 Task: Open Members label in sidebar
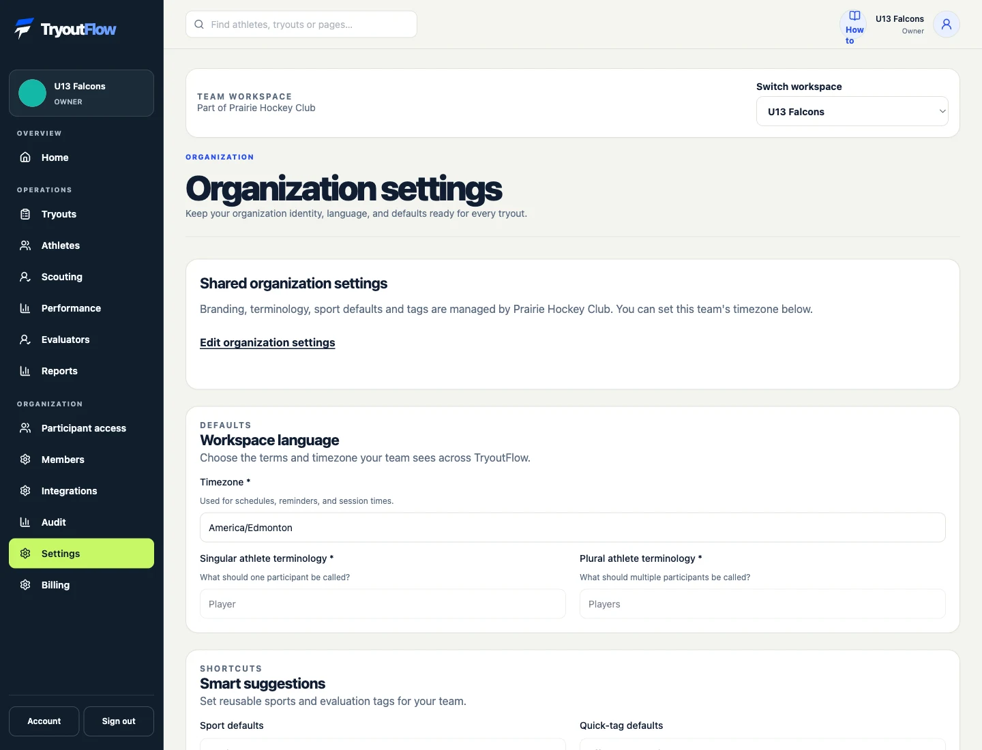63,460
